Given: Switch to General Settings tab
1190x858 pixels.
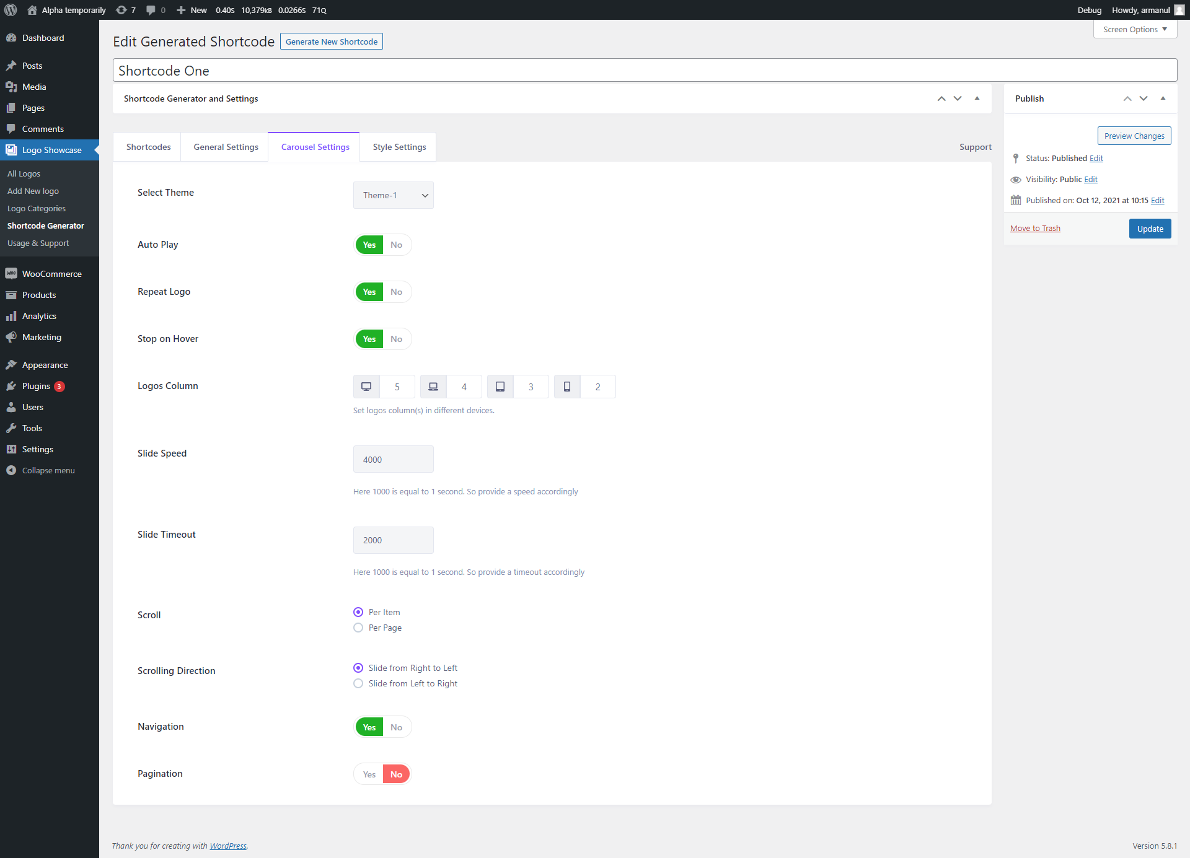Looking at the screenshot, I should [226, 147].
